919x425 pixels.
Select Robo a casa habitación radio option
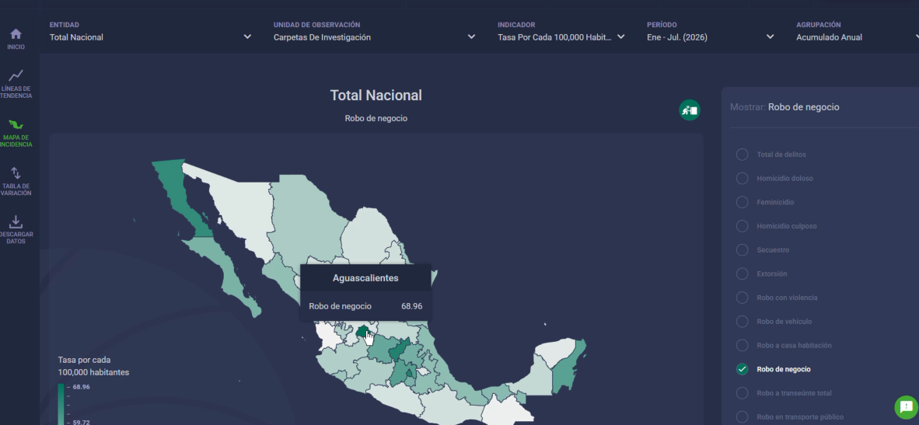(x=742, y=346)
